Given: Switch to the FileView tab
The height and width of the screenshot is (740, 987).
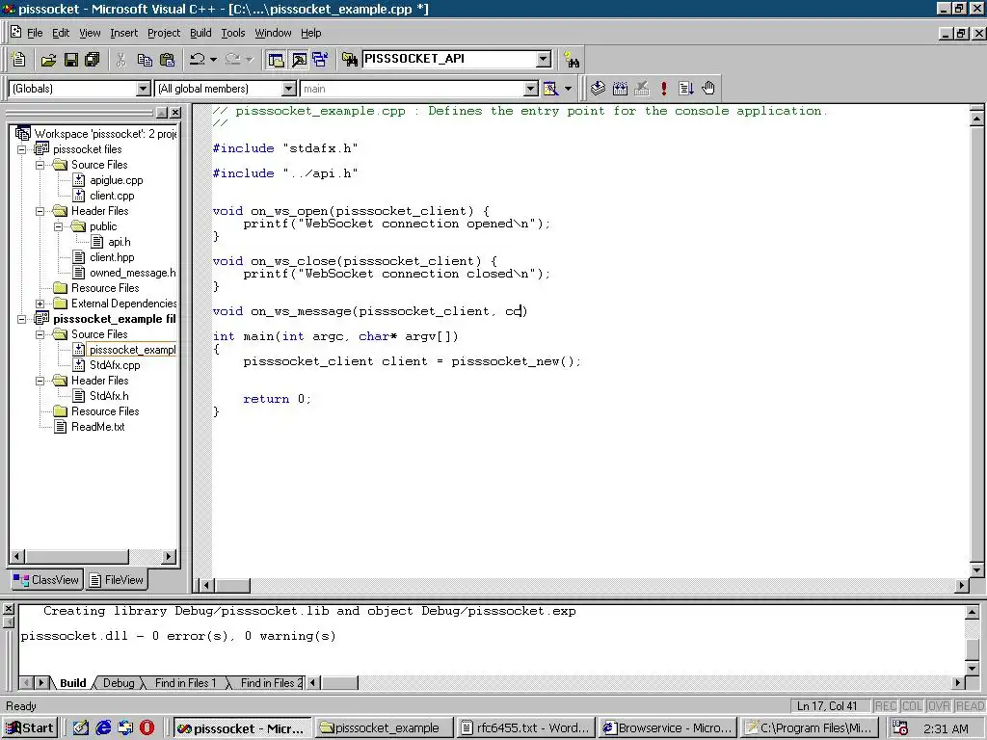Looking at the screenshot, I should click(x=117, y=580).
